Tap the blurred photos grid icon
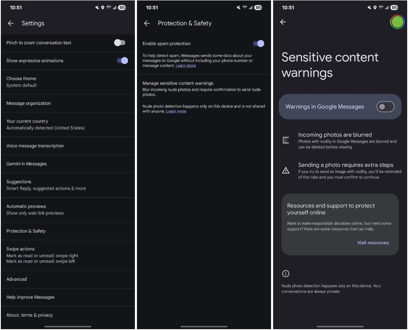The image size is (408, 330). point(286,140)
